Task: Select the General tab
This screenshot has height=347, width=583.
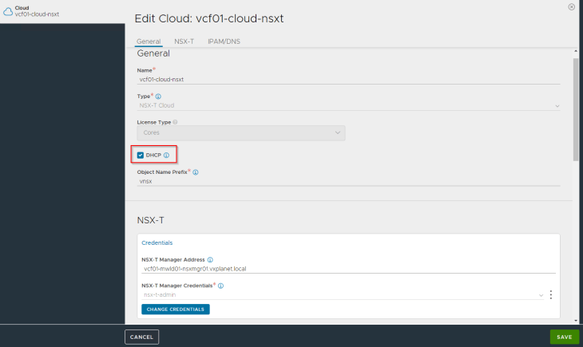Action: (149, 41)
